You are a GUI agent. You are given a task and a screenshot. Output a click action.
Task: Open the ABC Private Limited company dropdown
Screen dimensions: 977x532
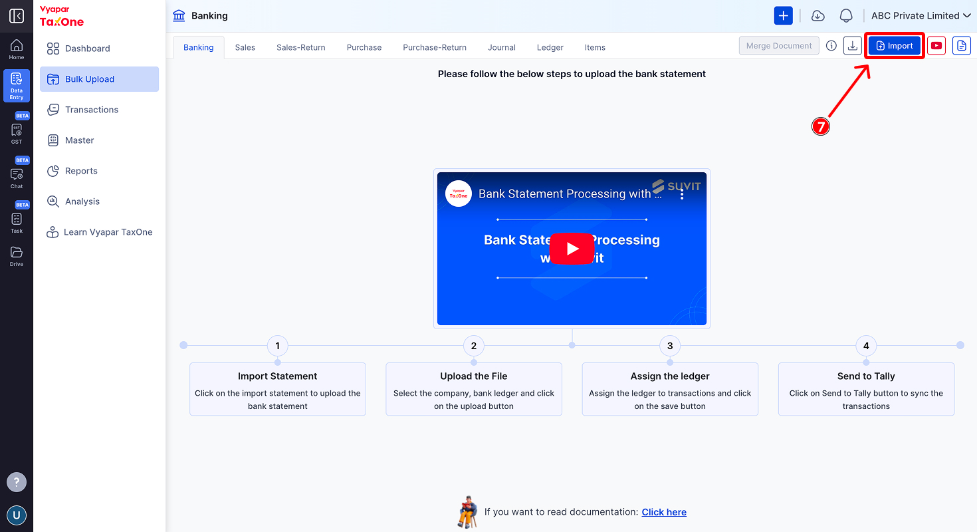(x=921, y=16)
